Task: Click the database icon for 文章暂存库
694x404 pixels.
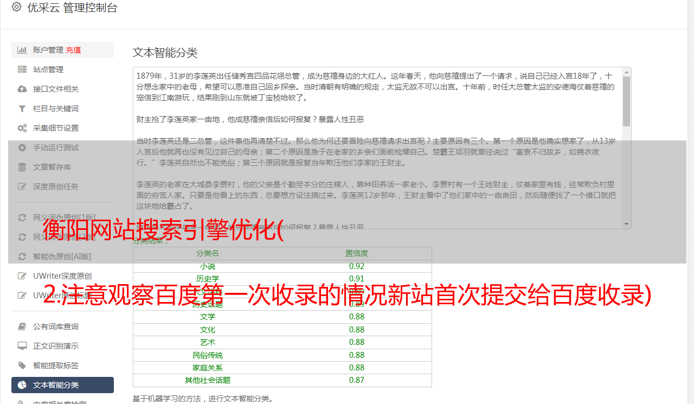Action: click(22, 167)
